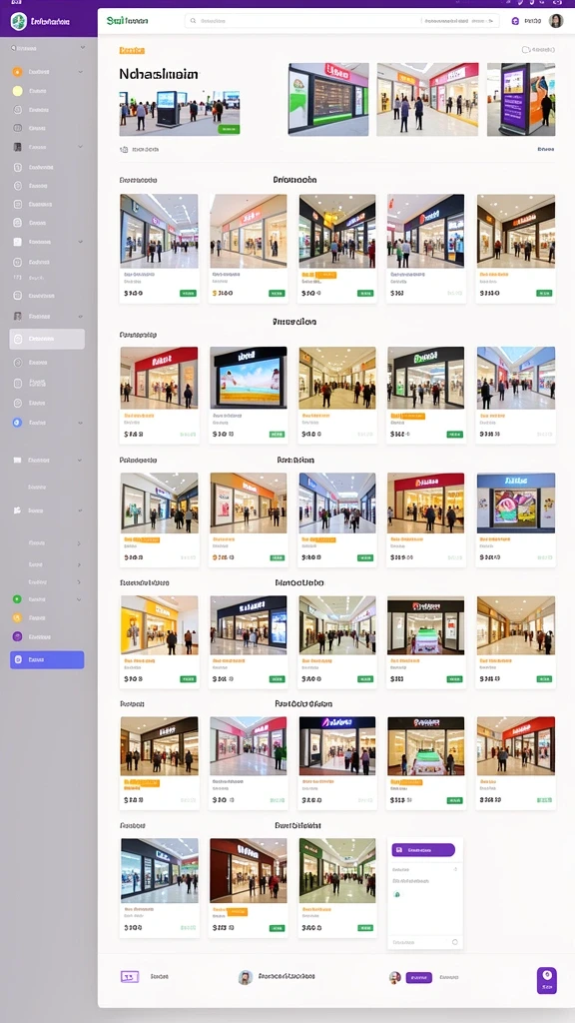This screenshot has height=1023, width=575.
Task: Open the purple digital kiosk hero thumbnail
Action: (x=521, y=99)
